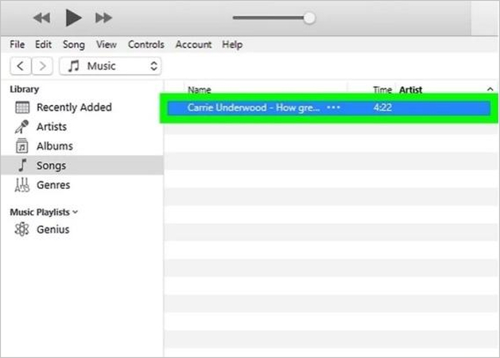Viewport: 500px width, 358px height.
Task: Select the Carrie Underwood - How gre... song
Action: coord(329,108)
